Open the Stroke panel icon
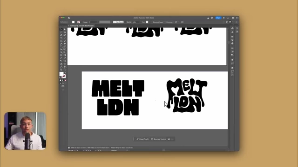Image resolution: width=298 pixels, height=167 pixels. 232,48
